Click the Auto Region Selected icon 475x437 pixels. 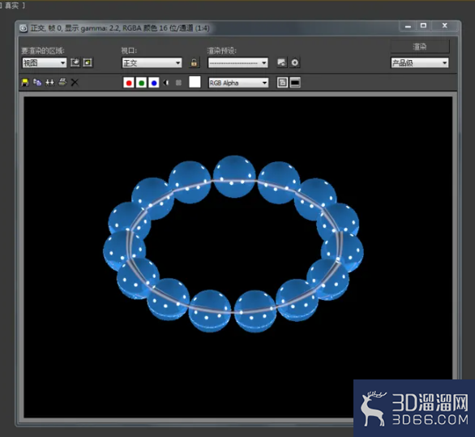coord(88,62)
